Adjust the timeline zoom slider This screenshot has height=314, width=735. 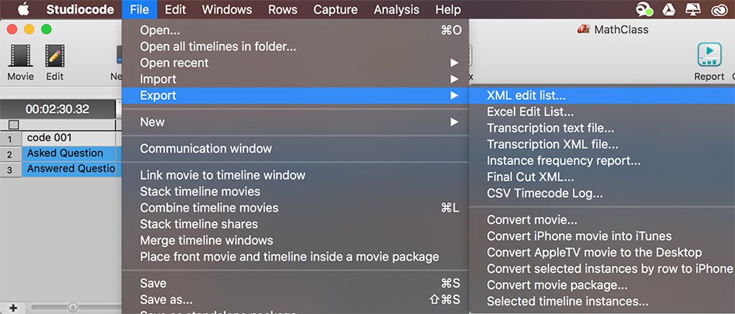[x=73, y=307]
